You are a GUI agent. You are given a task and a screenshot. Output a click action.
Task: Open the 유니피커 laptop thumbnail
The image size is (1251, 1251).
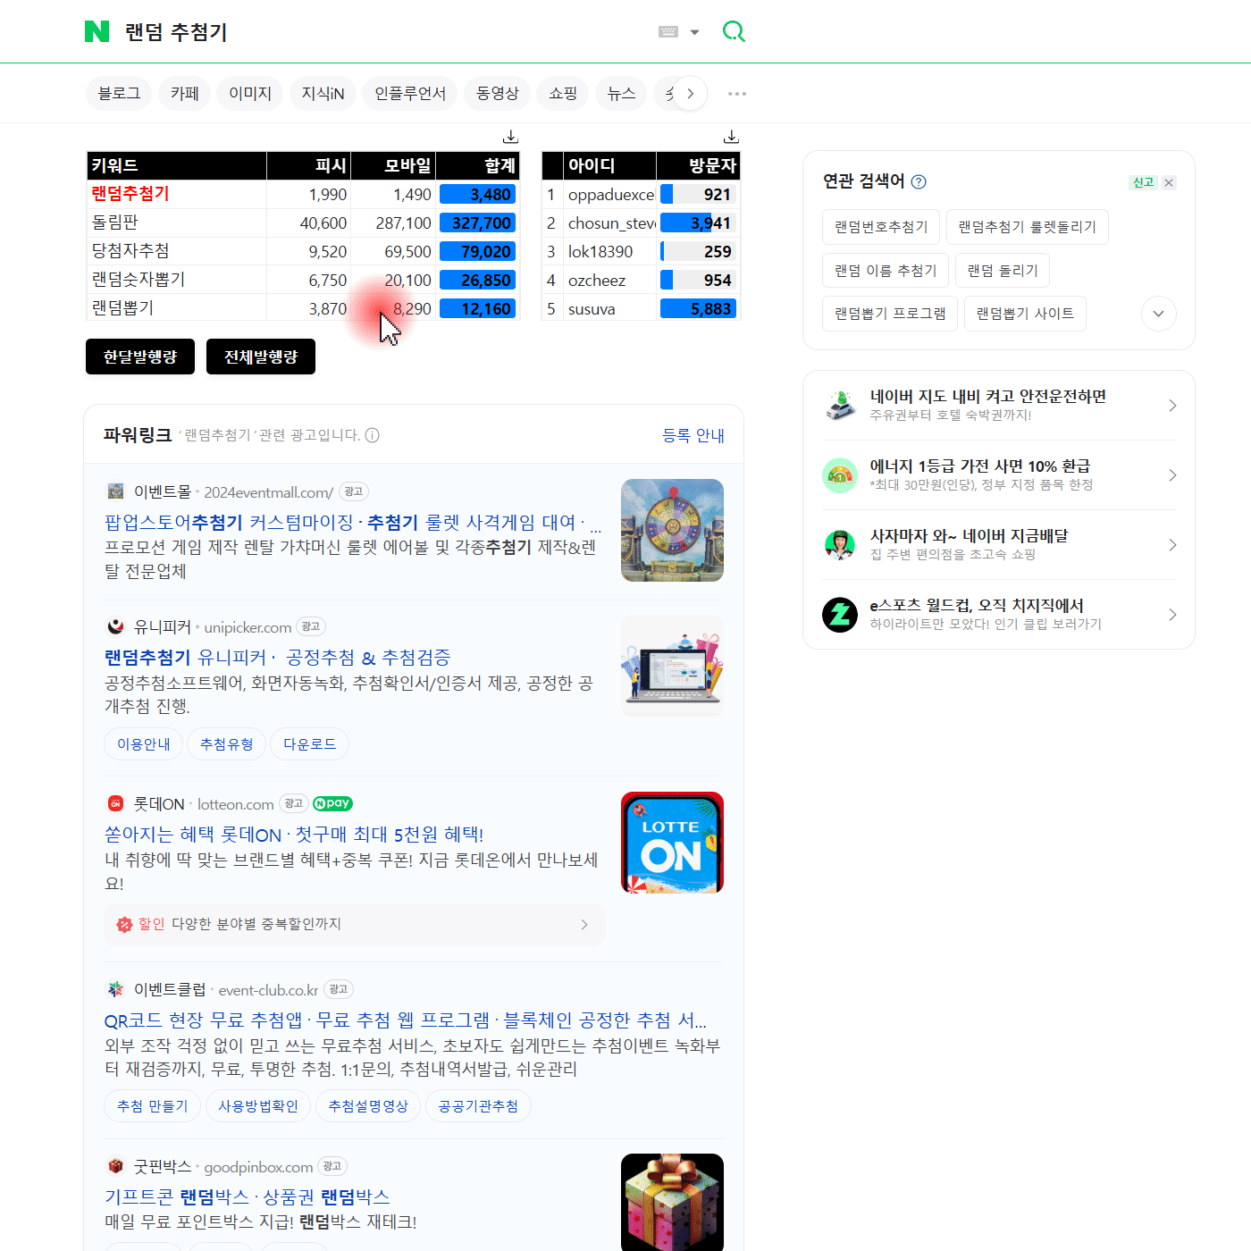tap(672, 665)
